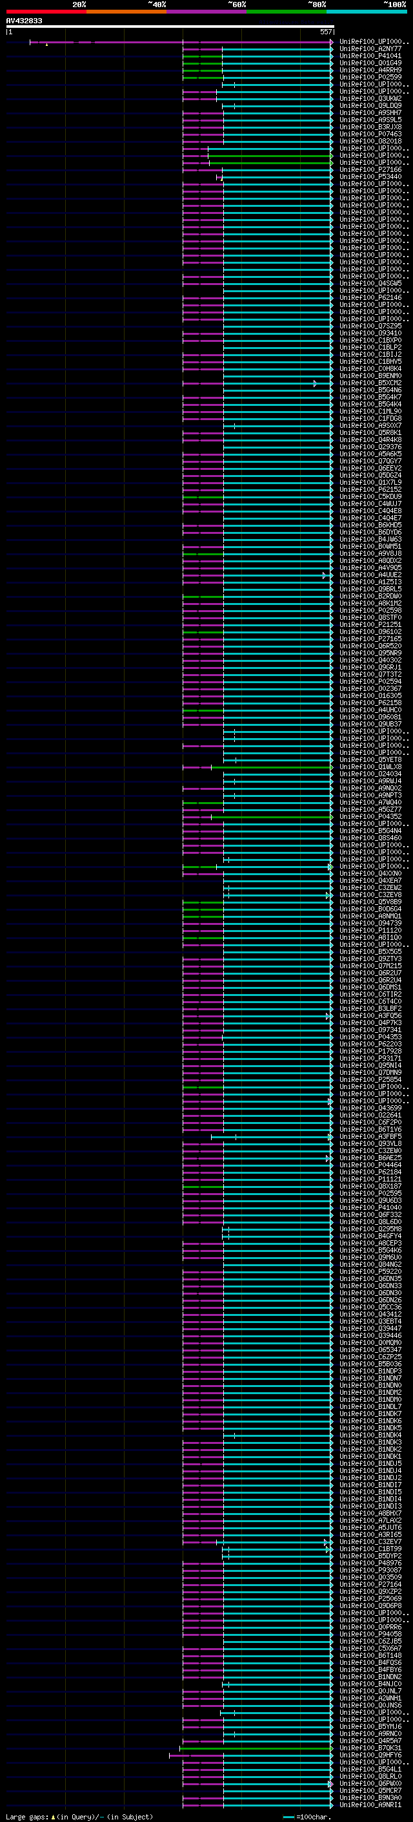Screen dimensions: 413x1822
Task: Select the UniRef100_P93087 hit
Action: pyautogui.click(x=370, y=1570)
